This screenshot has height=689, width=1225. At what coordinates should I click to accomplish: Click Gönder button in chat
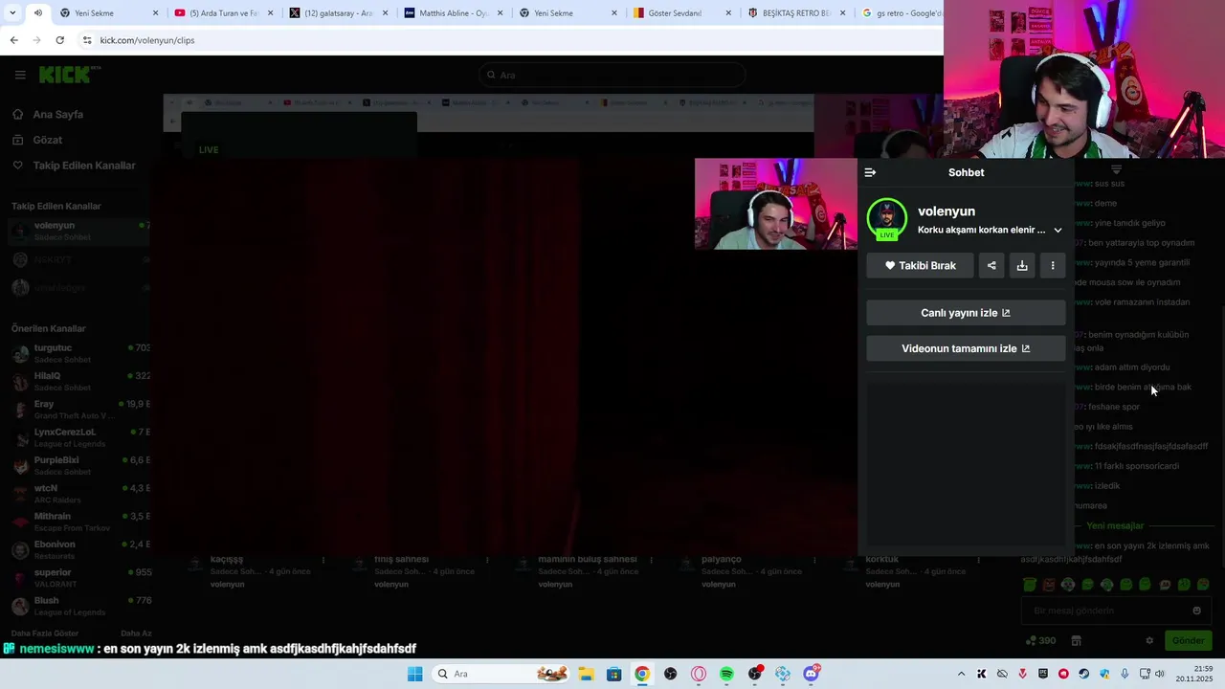coord(1188,640)
